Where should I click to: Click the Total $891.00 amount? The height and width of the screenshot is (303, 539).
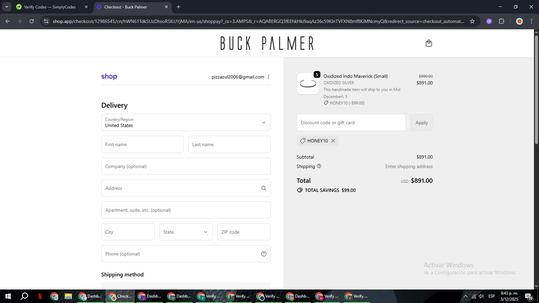421,181
